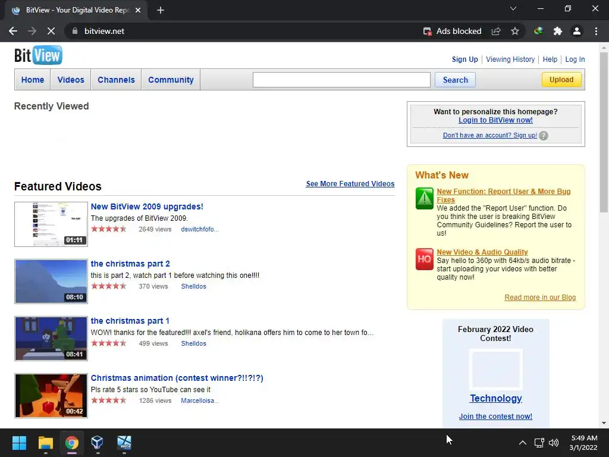The image size is (609, 457).
Task: Open File Explorer from the taskbar
Action: [x=45, y=443]
